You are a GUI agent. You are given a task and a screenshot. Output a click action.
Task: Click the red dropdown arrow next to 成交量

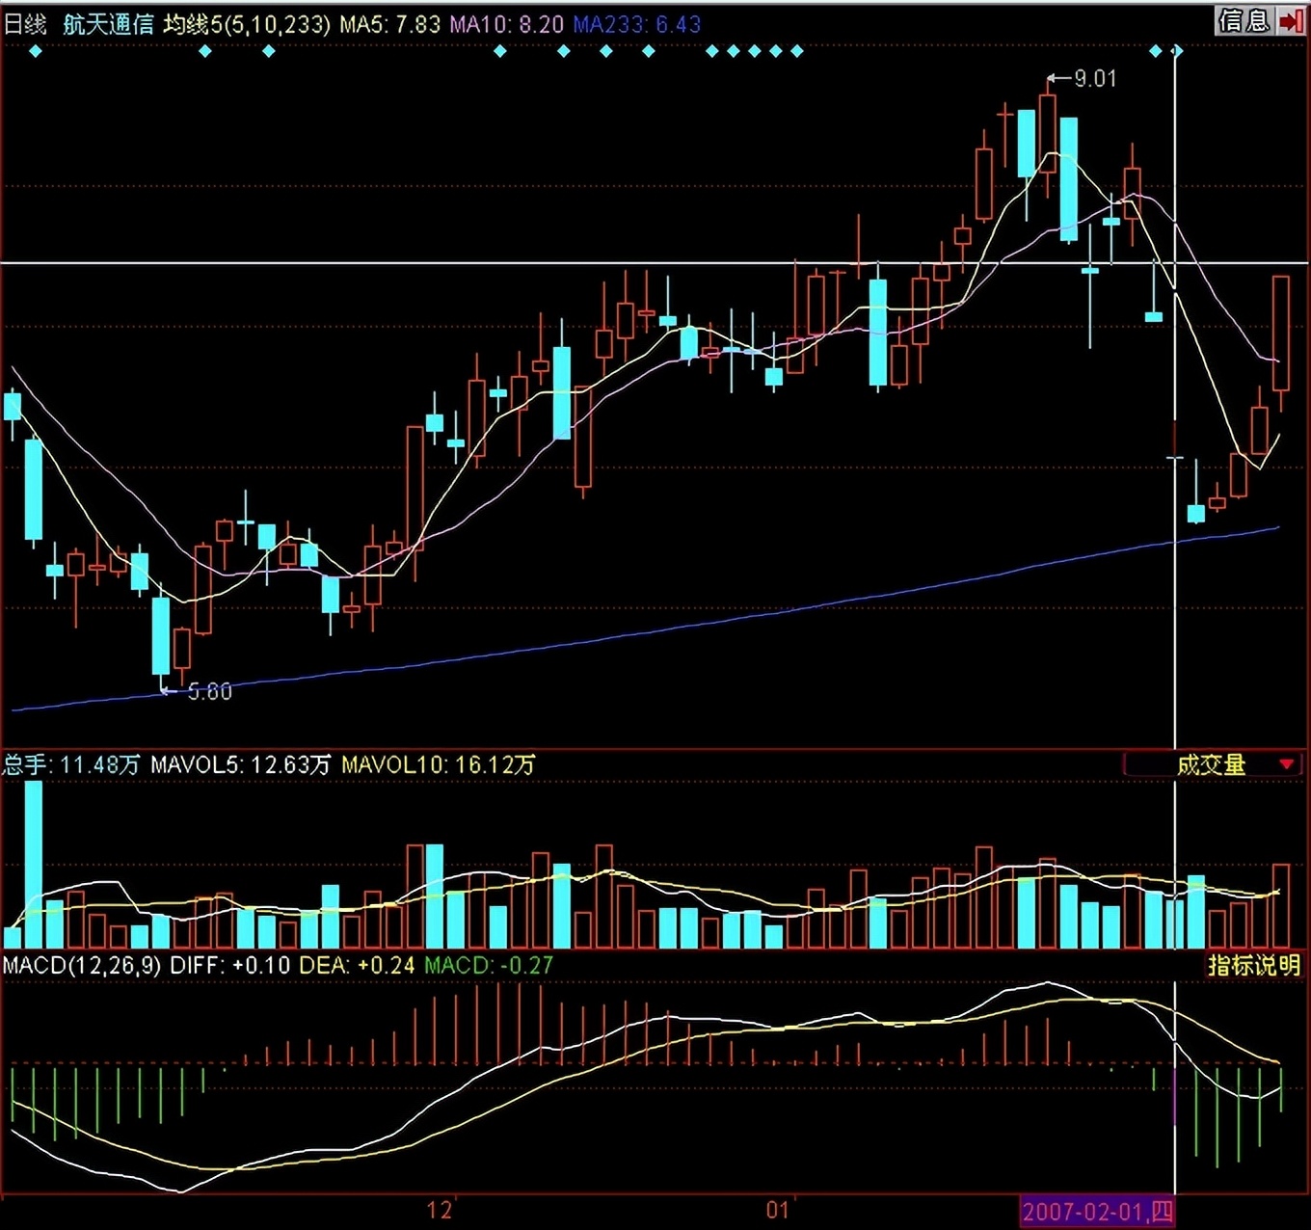pos(1286,764)
